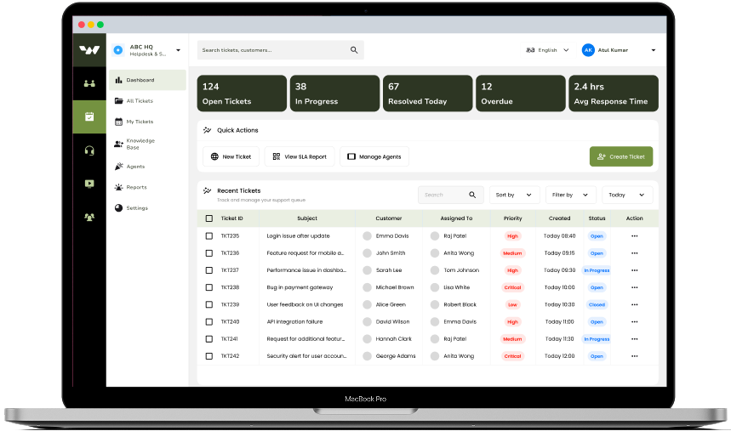Check the box for ticket TKT235
Viewport: 731px width, 431px height.
pos(208,236)
